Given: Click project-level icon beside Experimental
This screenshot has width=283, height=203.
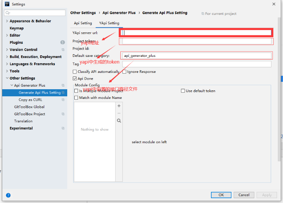Looking at the screenshot, I should tap(63, 128).
